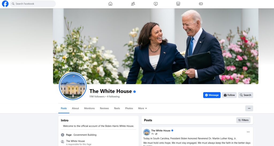Open the posts Filters button
The height and width of the screenshot is (146, 274).
243,120
